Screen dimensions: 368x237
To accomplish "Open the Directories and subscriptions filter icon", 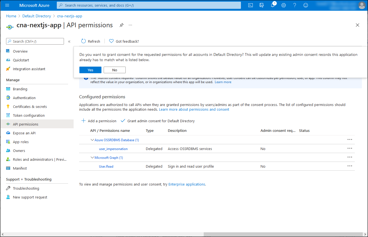I will (x=262, y=5).
